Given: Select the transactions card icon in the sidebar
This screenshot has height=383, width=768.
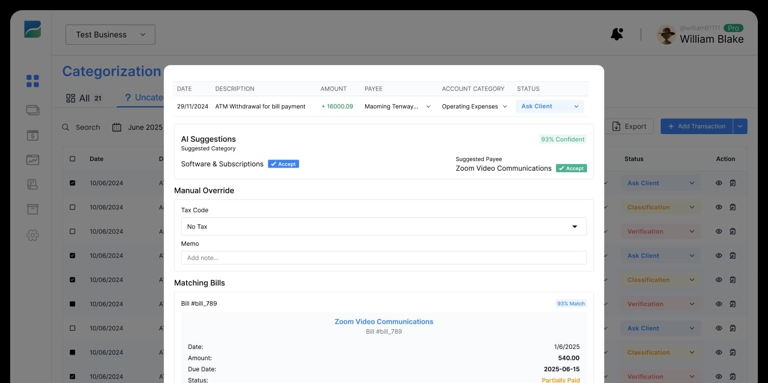Looking at the screenshot, I should [32, 110].
